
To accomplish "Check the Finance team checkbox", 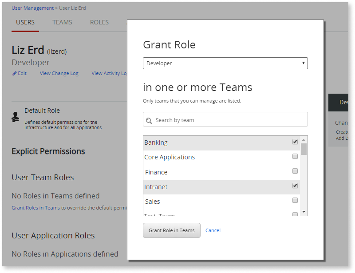I will coord(295,170).
